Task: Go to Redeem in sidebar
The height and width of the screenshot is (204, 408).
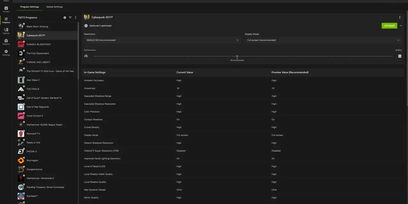Action: click(x=6, y=42)
